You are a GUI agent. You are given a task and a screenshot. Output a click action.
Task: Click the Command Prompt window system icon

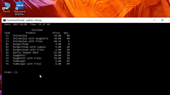tap(4, 20)
